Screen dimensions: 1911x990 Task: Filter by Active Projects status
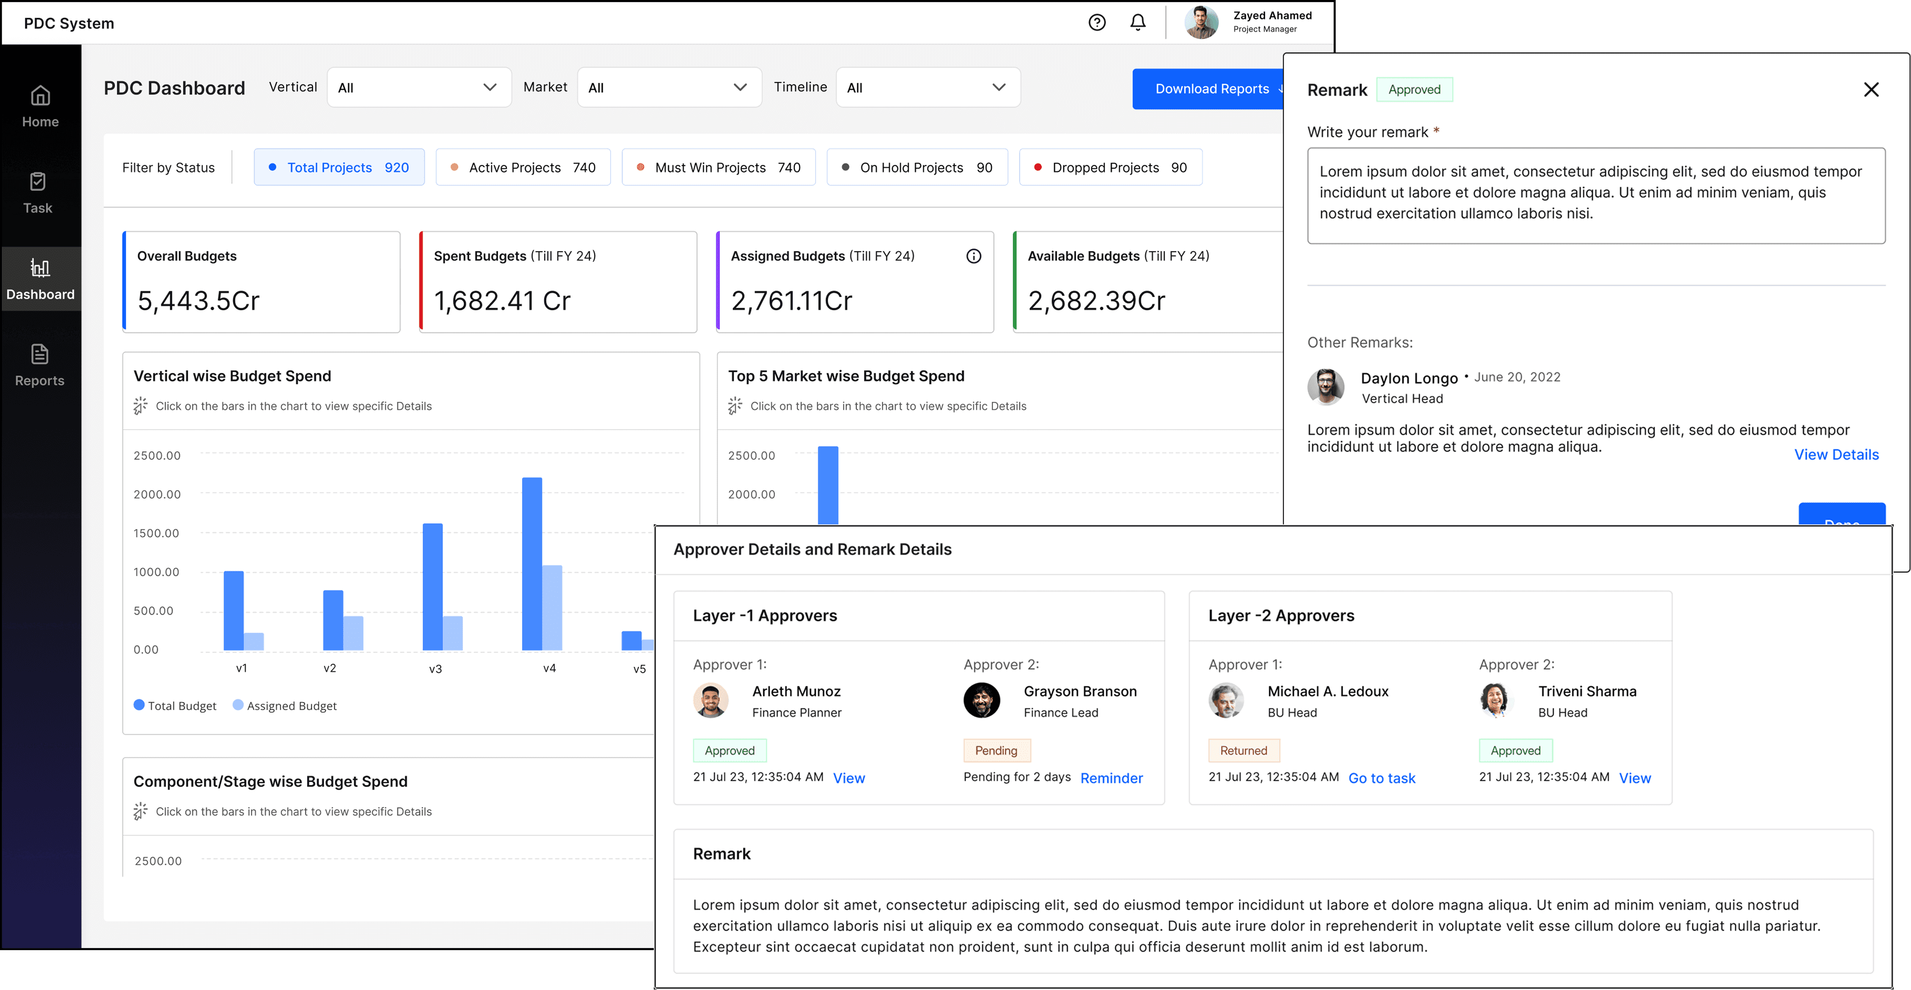(523, 168)
